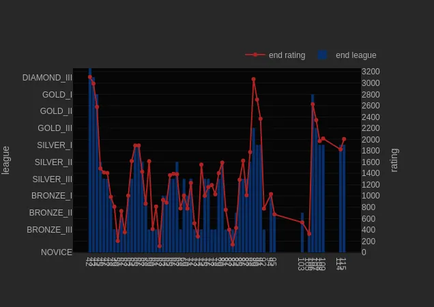The image size is (434, 307).
Task: Click the 1400 rating tick label
Action: (371, 173)
